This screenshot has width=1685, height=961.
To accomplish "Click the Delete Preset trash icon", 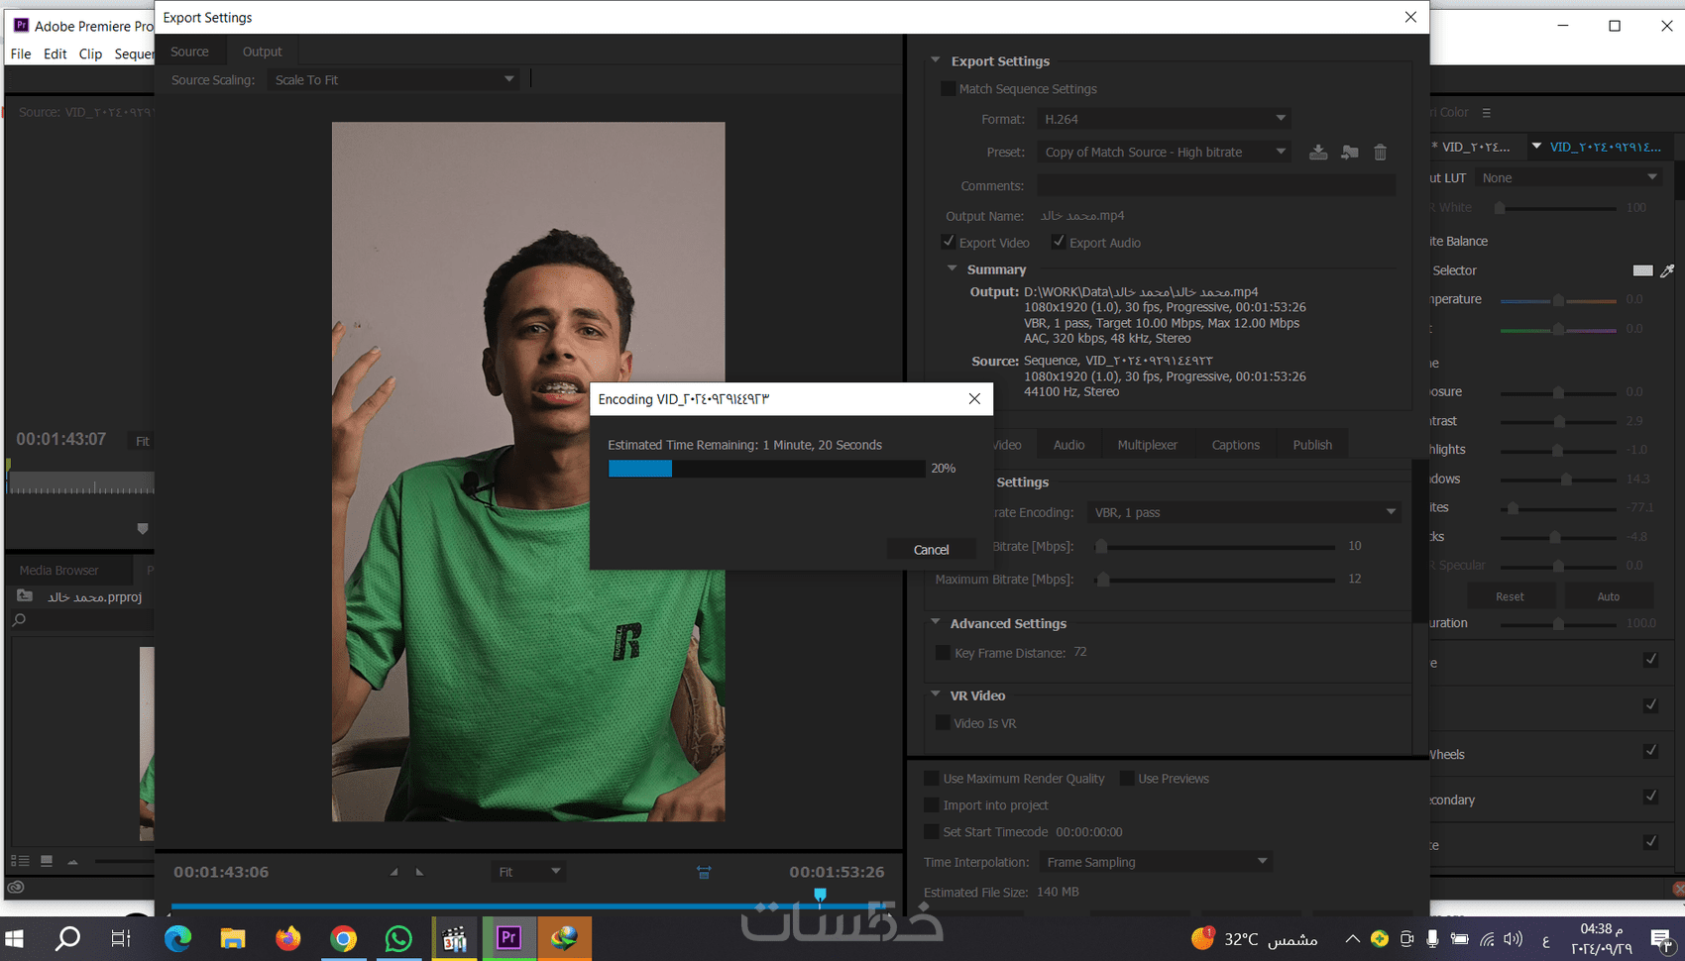I will click(x=1380, y=152).
